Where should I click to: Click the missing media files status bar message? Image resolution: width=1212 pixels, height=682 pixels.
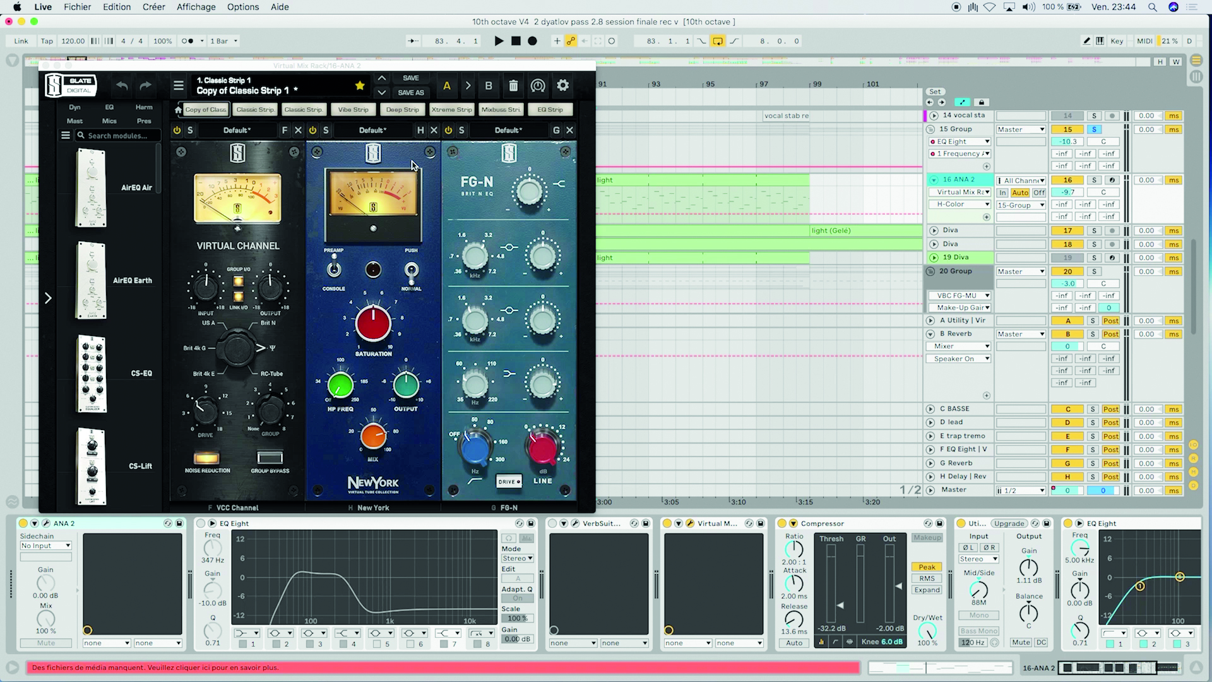pos(443,667)
